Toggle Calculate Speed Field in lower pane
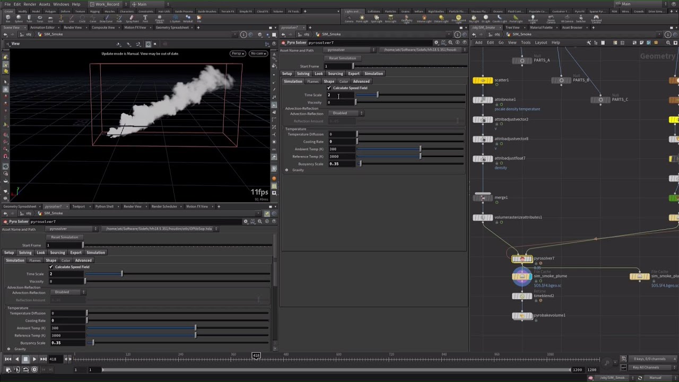Screen dimensions: 679x382 point(51,267)
